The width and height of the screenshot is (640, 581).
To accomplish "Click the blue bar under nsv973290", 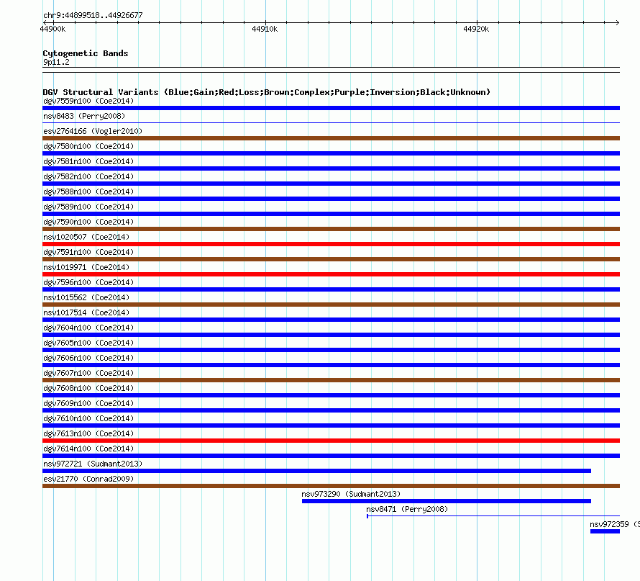I will (447, 501).
